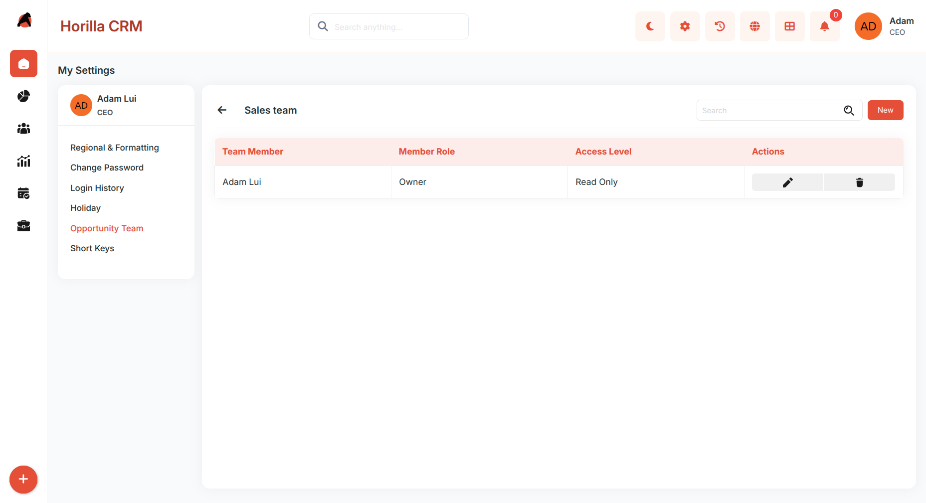Open Login History settings
The width and height of the screenshot is (926, 503).
point(97,188)
